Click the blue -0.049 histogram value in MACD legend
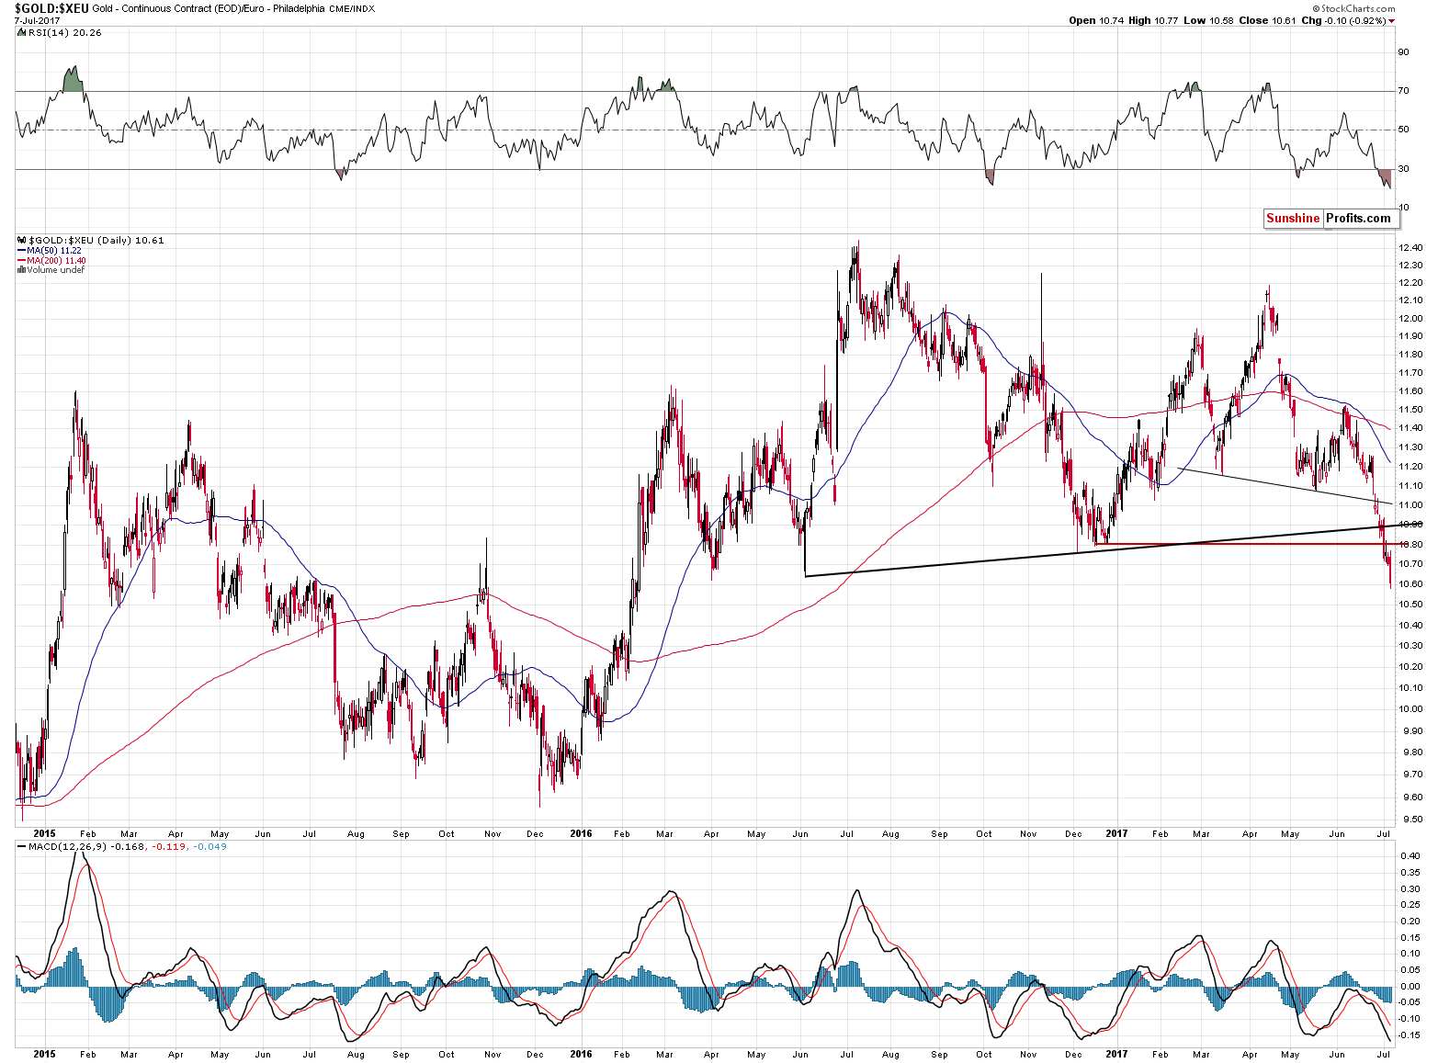The height and width of the screenshot is (1063, 1438). [209, 846]
